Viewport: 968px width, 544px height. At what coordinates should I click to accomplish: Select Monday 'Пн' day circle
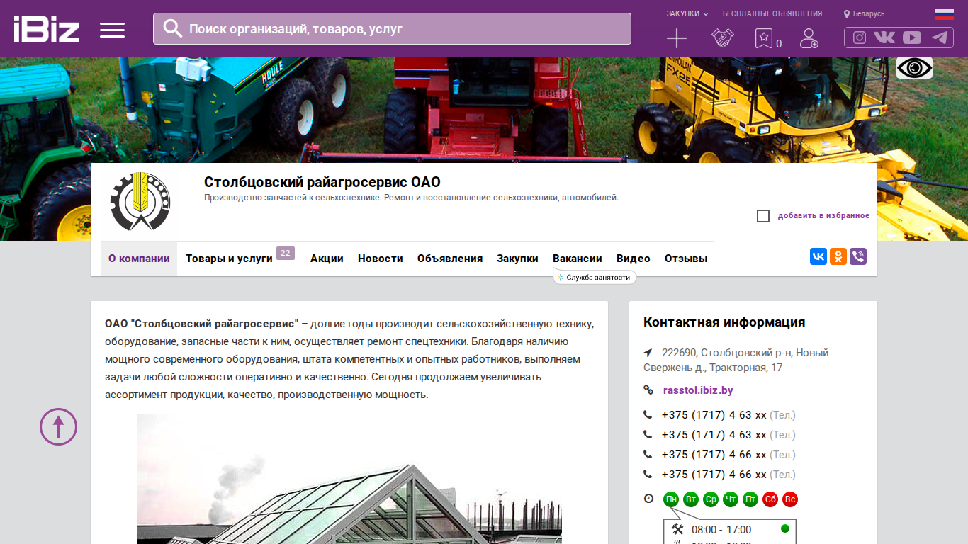coord(671,499)
